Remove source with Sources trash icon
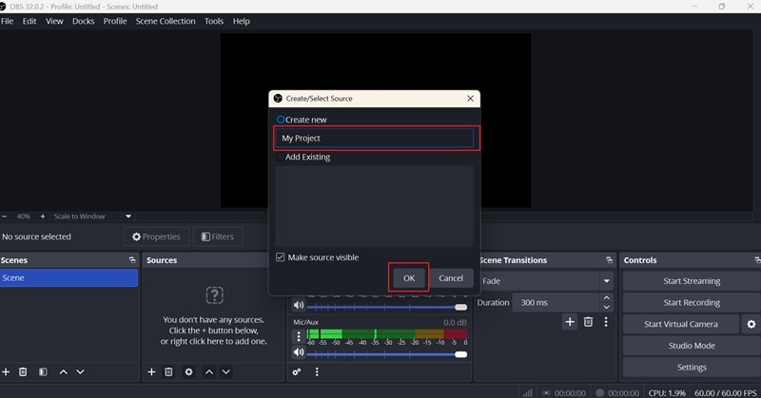Image resolution: width=761 pixels, height=398 pixels. [168, 371]
